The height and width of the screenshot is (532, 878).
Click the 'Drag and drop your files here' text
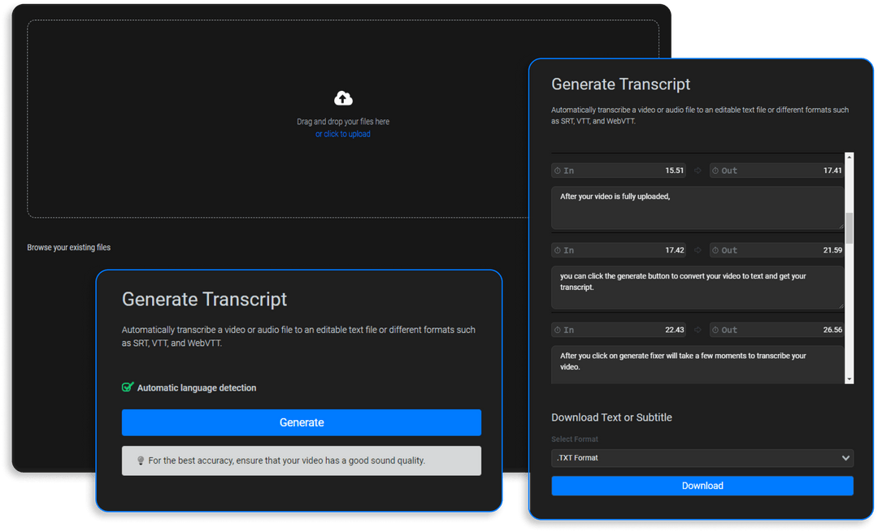pyautogui.click(x=343, y=121)
